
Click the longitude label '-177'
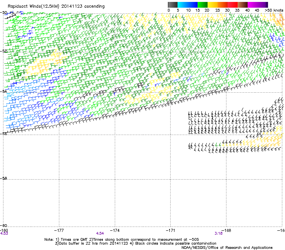pyautogui.click(x=59, y=230)
